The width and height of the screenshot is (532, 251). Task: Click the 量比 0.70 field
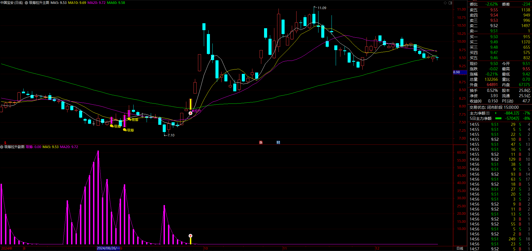tap(516, 79)
